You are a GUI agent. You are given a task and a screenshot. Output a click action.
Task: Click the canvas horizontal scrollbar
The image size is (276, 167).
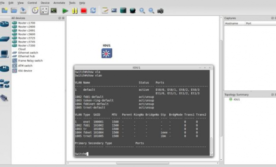(x=143, y=163)
